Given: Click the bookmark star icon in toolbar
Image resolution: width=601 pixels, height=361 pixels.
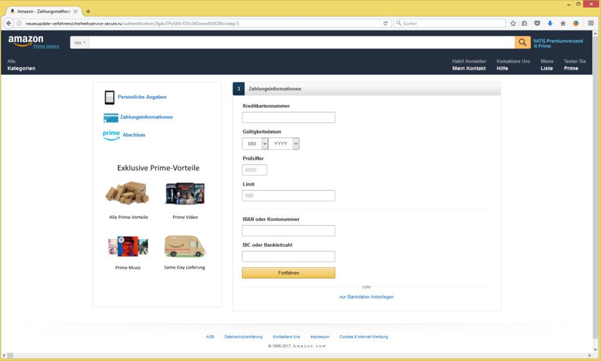Looking at the screenshot, I should click(x=513, y=23).
